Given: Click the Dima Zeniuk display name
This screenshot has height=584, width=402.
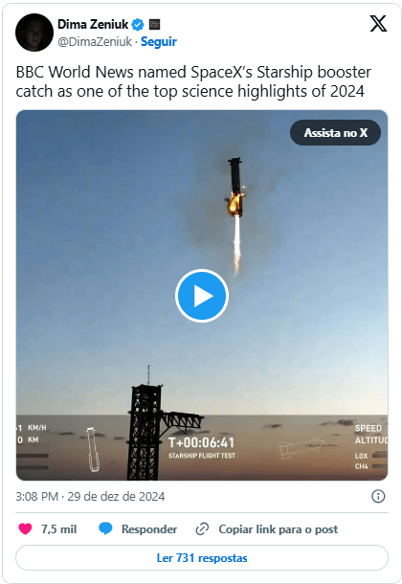Looking at the screenshot, I should click(93, 25).
